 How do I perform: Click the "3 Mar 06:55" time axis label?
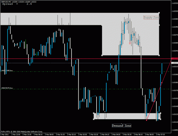tap(150, 135)
